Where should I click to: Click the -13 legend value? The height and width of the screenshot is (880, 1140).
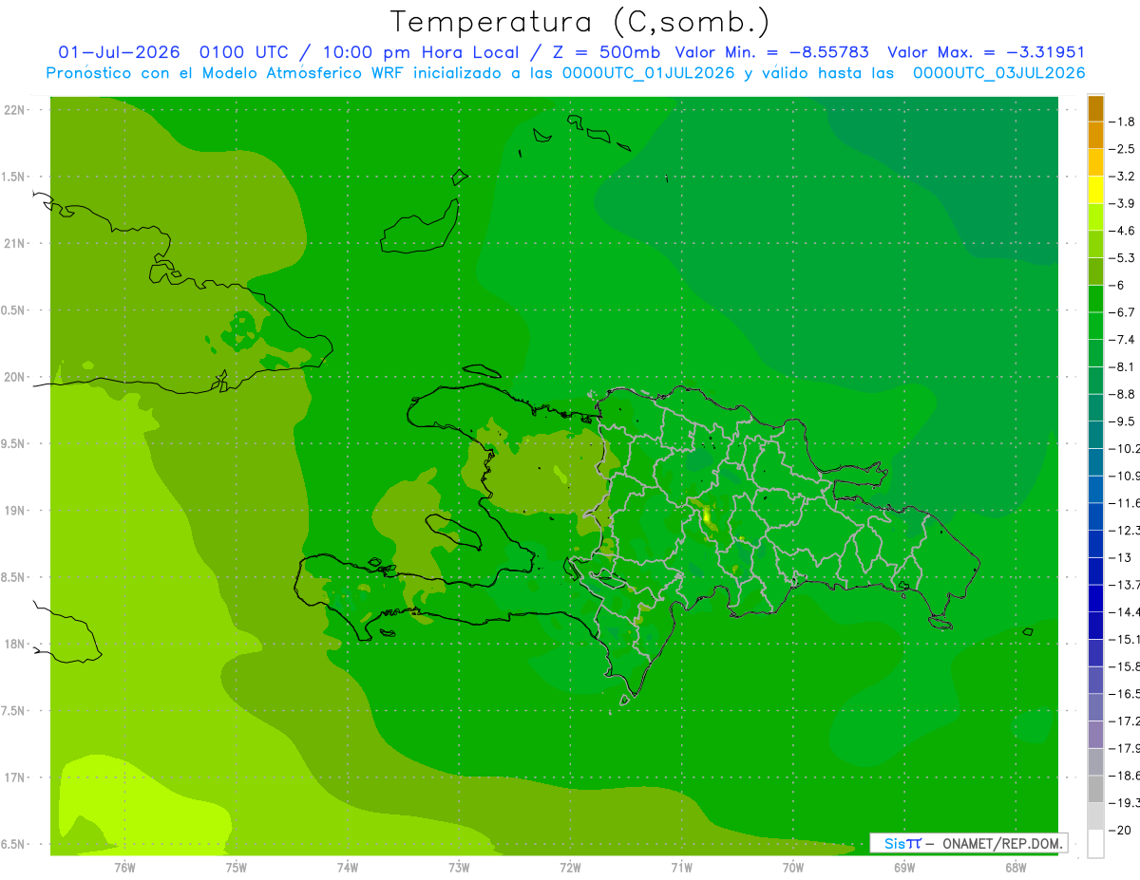click(x=1122, y=557)
